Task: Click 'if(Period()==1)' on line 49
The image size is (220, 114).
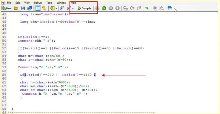Action: click(x=33, y=37)
